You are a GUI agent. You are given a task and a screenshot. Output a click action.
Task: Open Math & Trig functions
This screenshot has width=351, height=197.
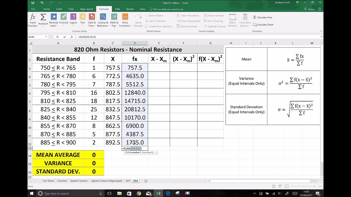coord(114,20)
